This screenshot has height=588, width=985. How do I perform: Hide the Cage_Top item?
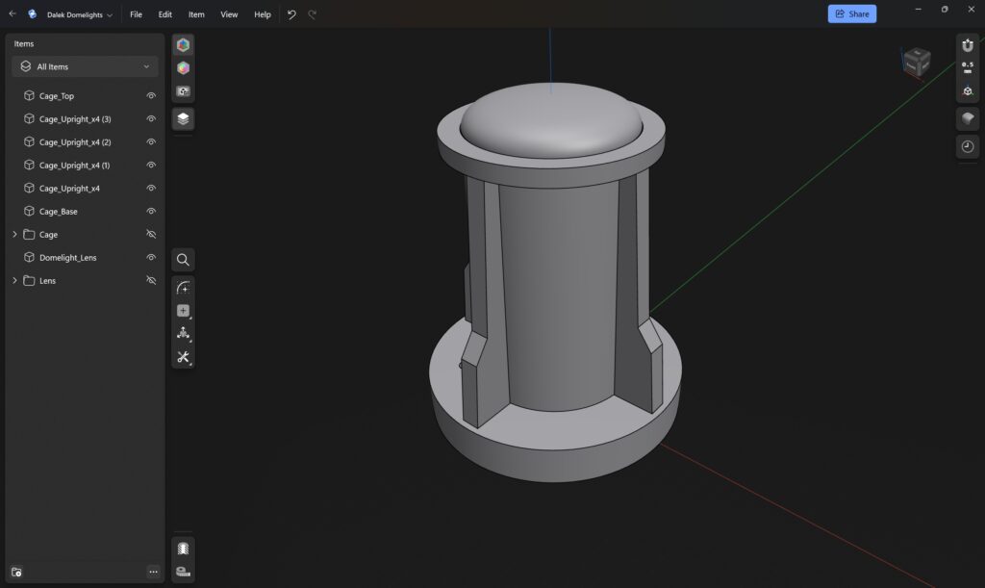tap(151, 96)
